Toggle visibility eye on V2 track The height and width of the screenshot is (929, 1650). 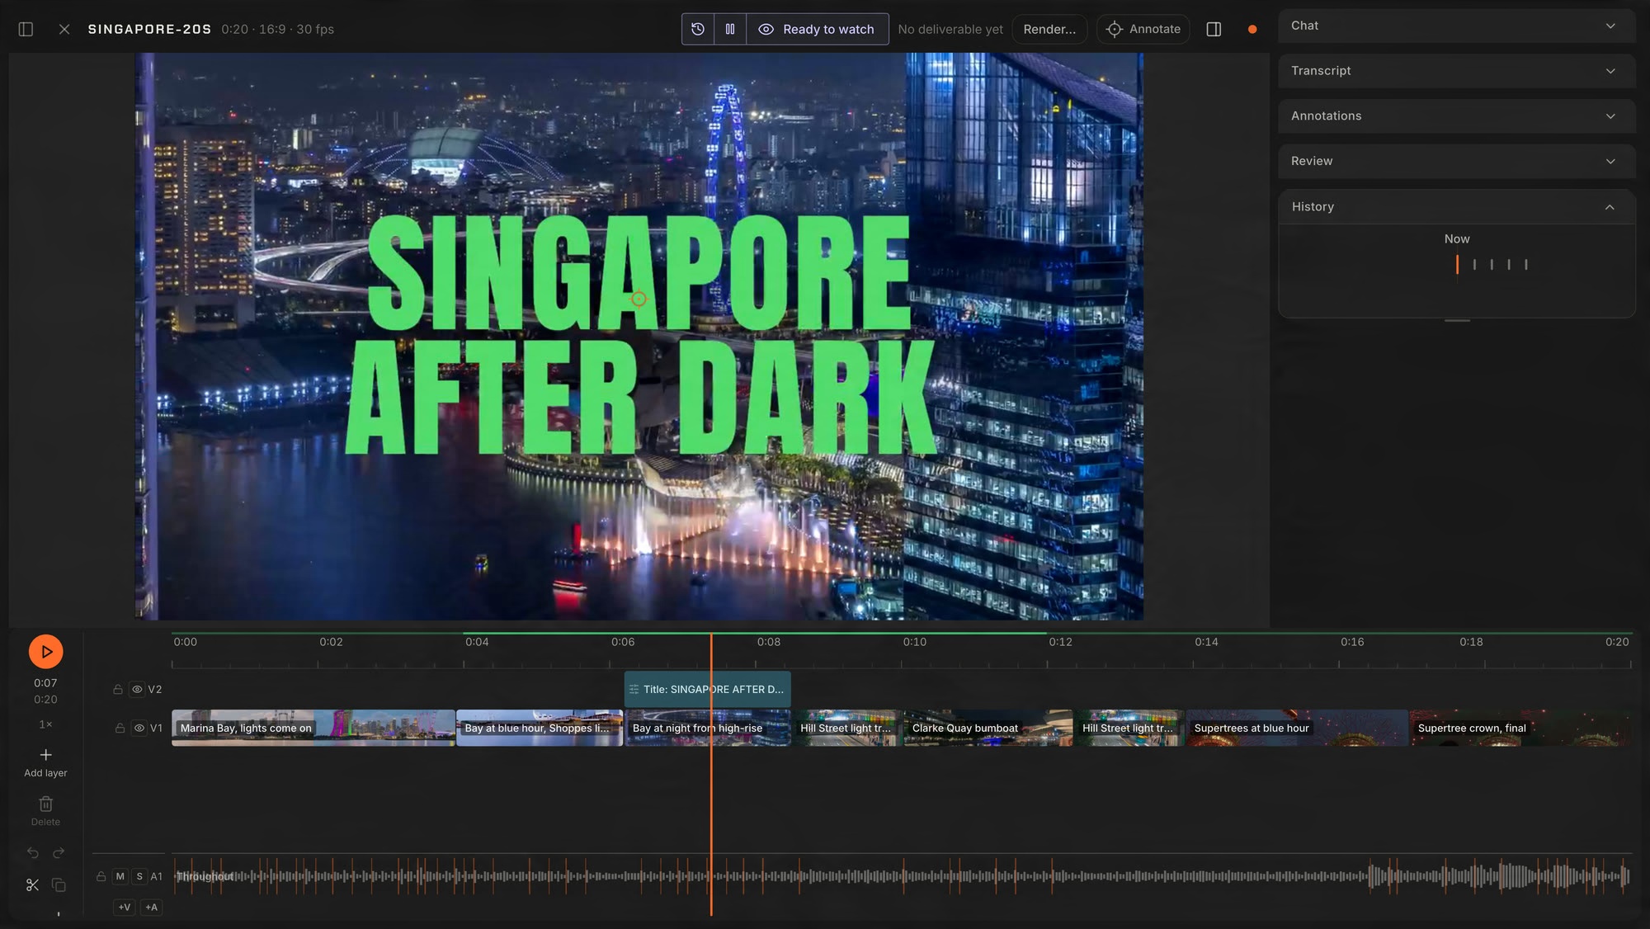pos(137,690)
